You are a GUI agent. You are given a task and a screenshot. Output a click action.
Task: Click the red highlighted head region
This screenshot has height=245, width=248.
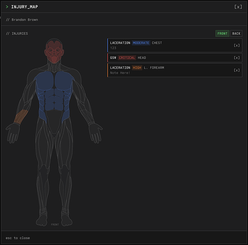click(x=54, y=51)
